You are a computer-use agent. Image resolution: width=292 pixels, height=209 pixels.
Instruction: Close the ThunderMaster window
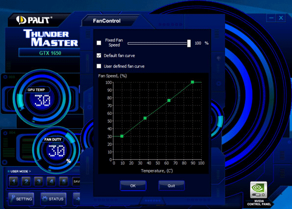(x=281, y=18)
